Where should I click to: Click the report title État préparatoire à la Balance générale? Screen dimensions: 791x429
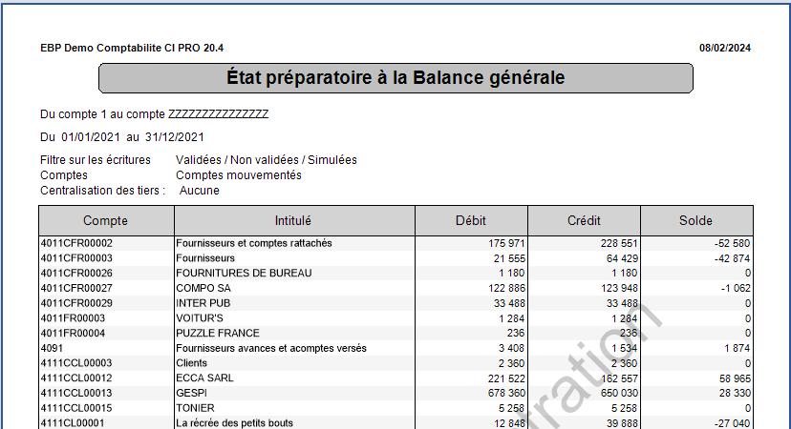(x=395, y=78)
